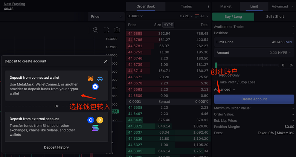This screenshot has height=157, width=296.
Task: Open the 0.0001 price grouping dropdown
Action: [135, 16]
